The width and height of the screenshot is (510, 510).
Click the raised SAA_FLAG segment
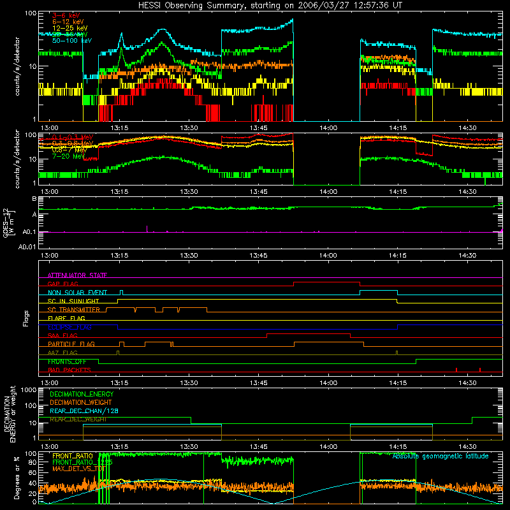[309, 333]
